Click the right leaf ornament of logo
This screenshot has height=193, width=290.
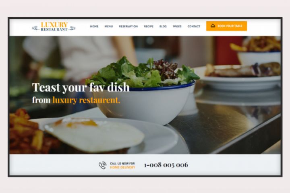click(x=72, y=28)
